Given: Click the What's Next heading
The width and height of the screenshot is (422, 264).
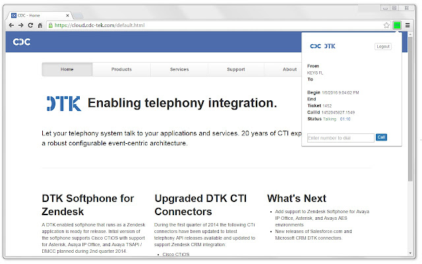Looking at the screenshot, I should (297, 199).
